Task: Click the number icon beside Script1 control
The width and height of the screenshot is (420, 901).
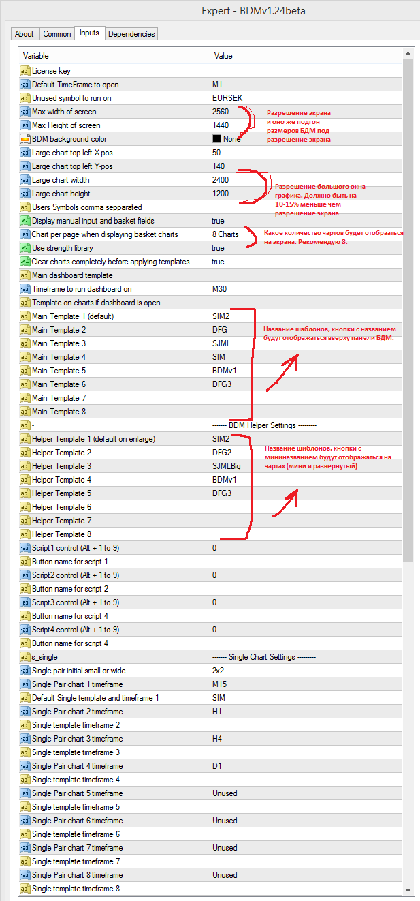Action: click(x=25, y=548)
